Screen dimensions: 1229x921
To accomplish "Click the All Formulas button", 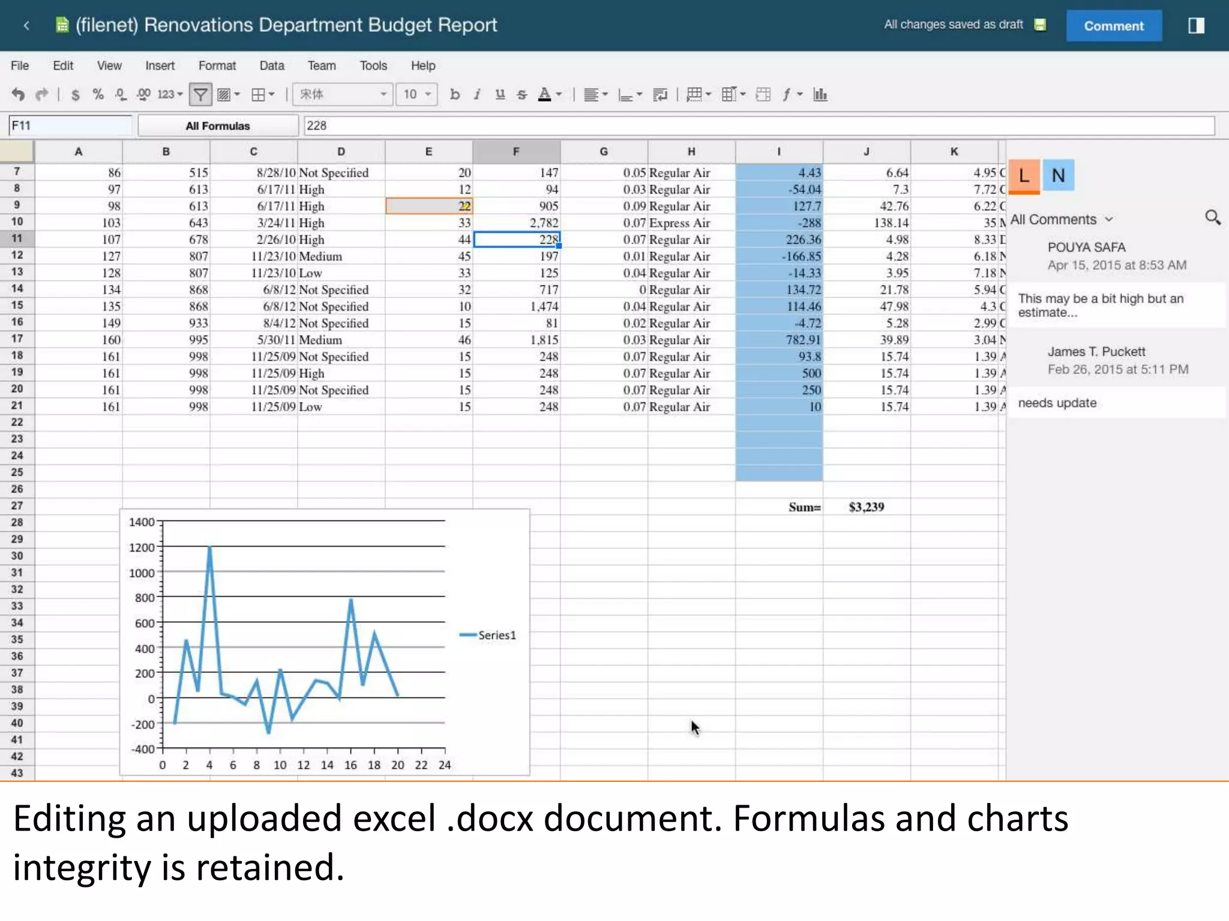I will [x=218, y=126].
